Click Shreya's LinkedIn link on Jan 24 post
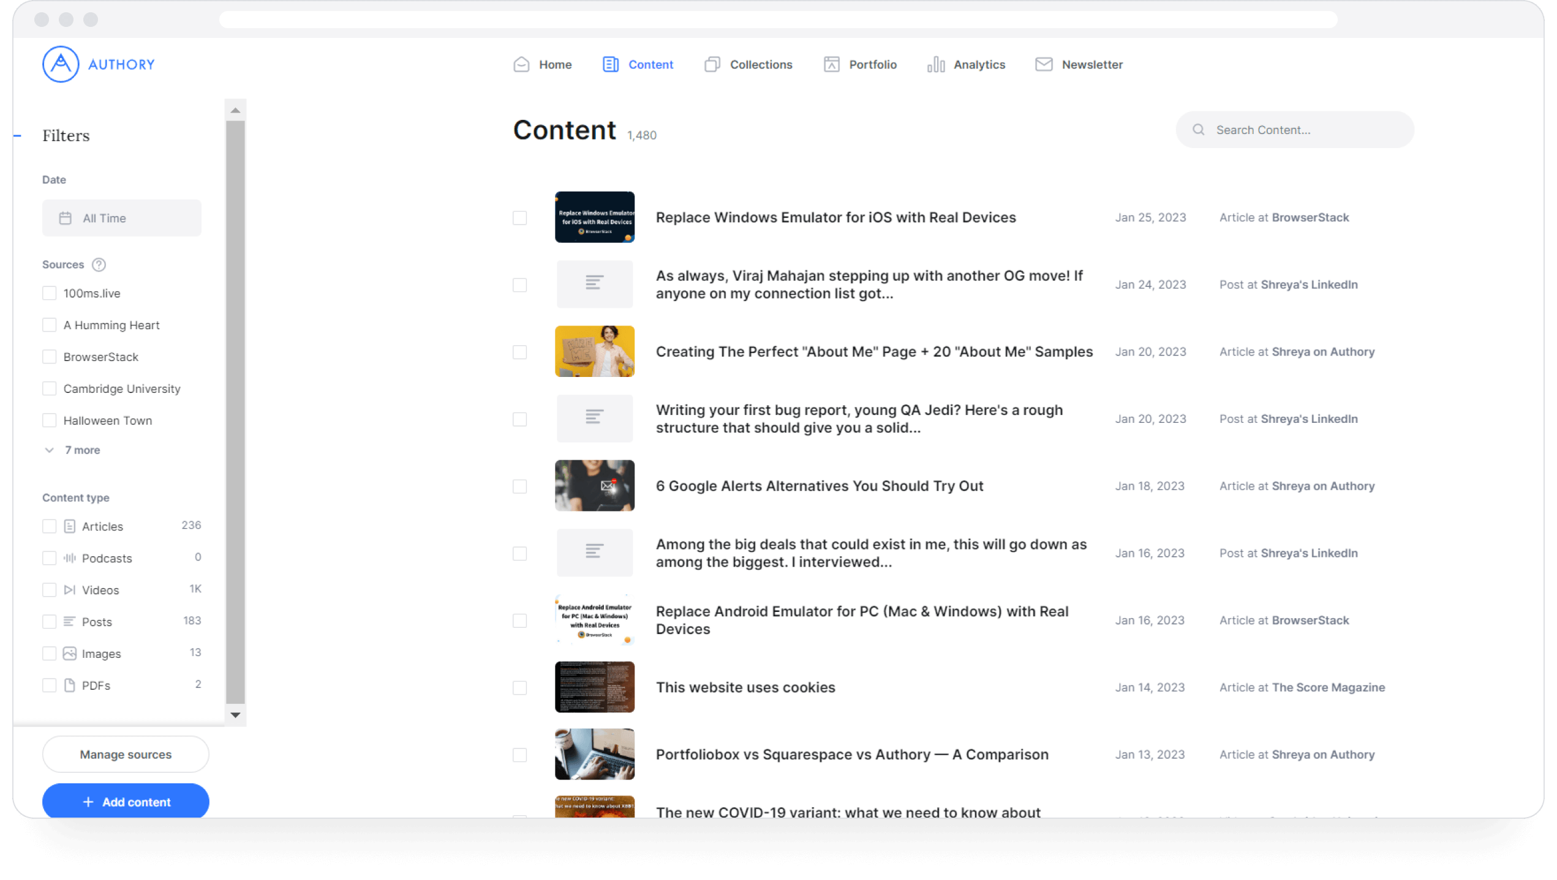This screenshot has height=880, width=1557. point(1309,285)
